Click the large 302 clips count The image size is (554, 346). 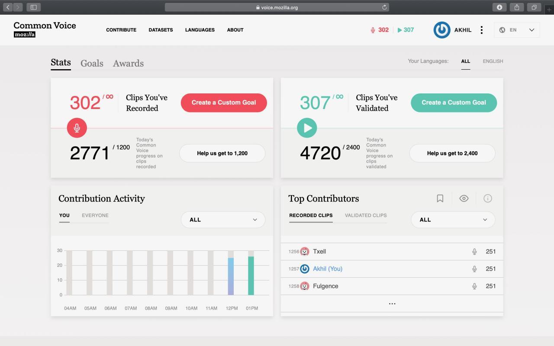coord(85,103)
